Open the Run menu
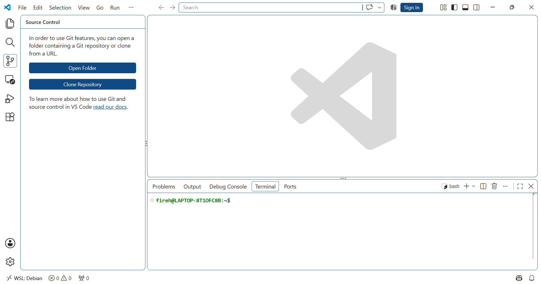This screenshot has height=284, width=541. [115, 8]
